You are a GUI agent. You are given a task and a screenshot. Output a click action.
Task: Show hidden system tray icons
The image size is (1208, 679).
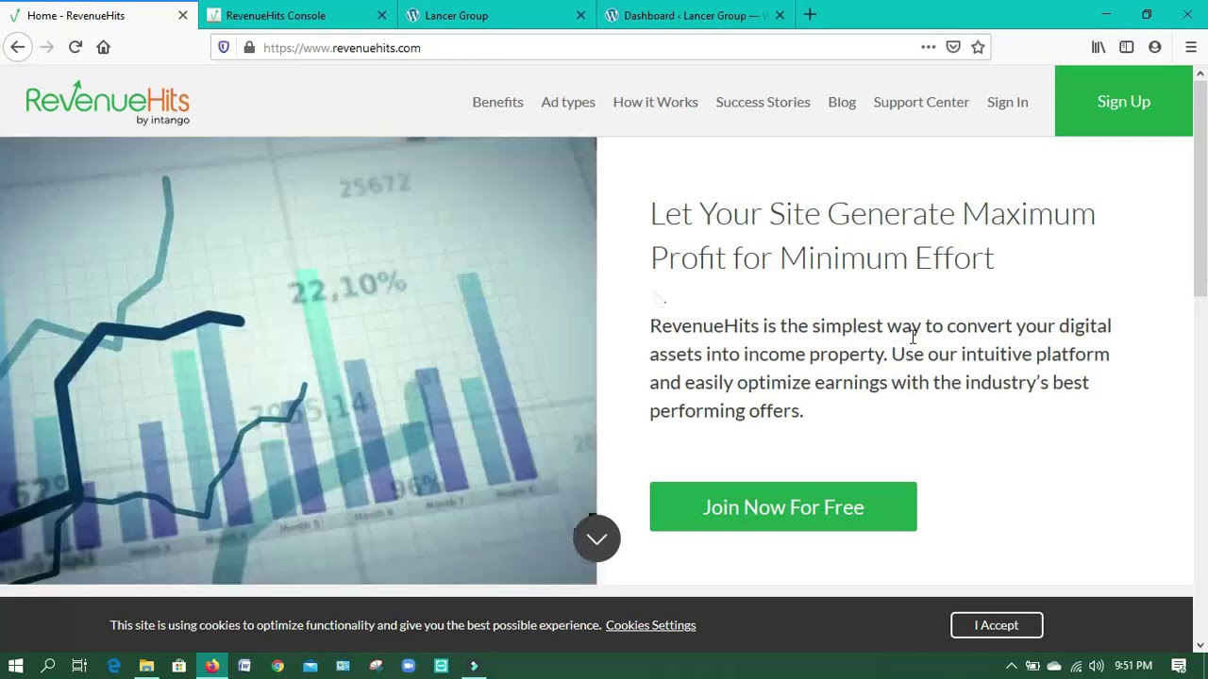click(1011, 666)
